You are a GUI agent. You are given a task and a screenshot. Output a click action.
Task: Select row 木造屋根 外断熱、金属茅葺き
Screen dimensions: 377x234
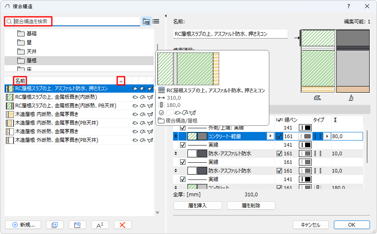pos(79,132)
